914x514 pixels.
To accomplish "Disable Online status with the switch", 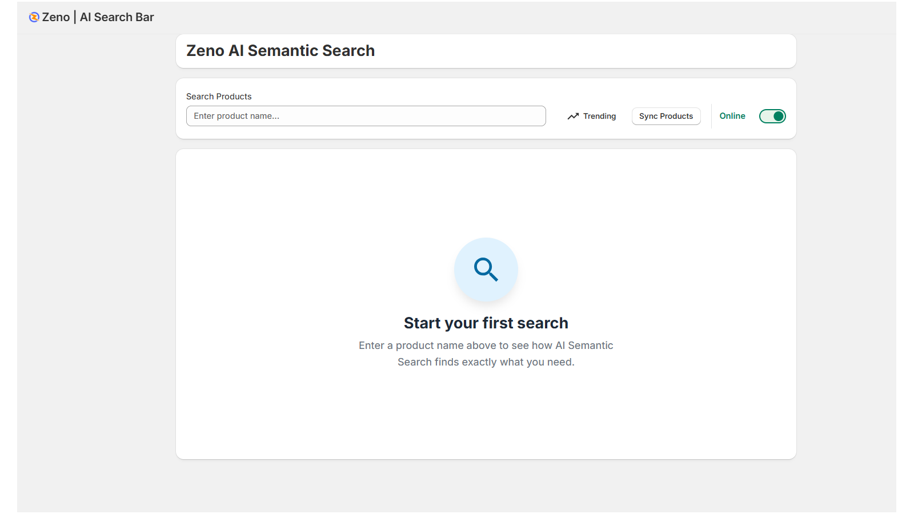I will [772, 116].
